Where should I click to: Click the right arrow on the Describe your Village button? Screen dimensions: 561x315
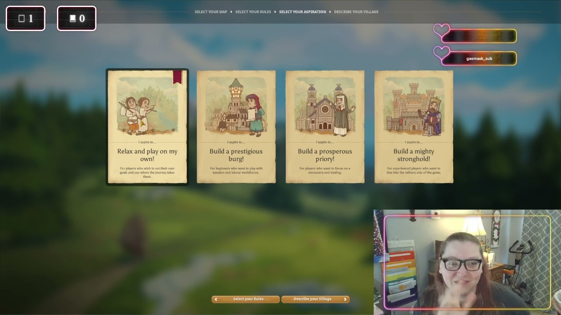pyautogui.click(x=345, y=299)
